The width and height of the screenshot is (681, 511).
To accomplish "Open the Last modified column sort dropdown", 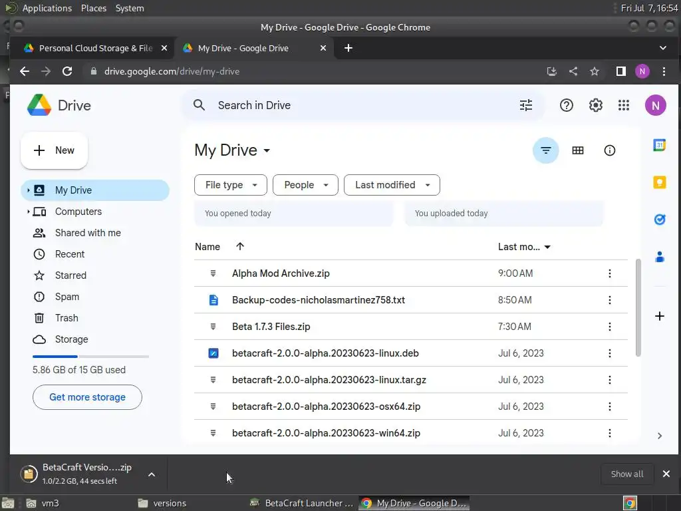I will 547,248.
